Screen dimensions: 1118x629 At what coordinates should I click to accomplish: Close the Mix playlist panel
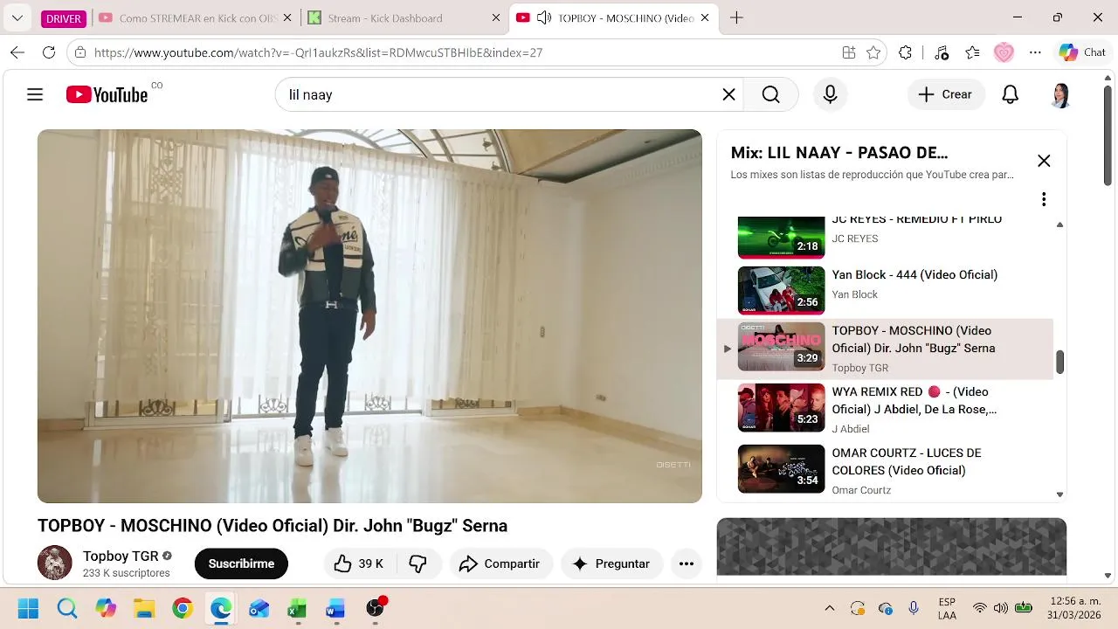(1044, 161)
